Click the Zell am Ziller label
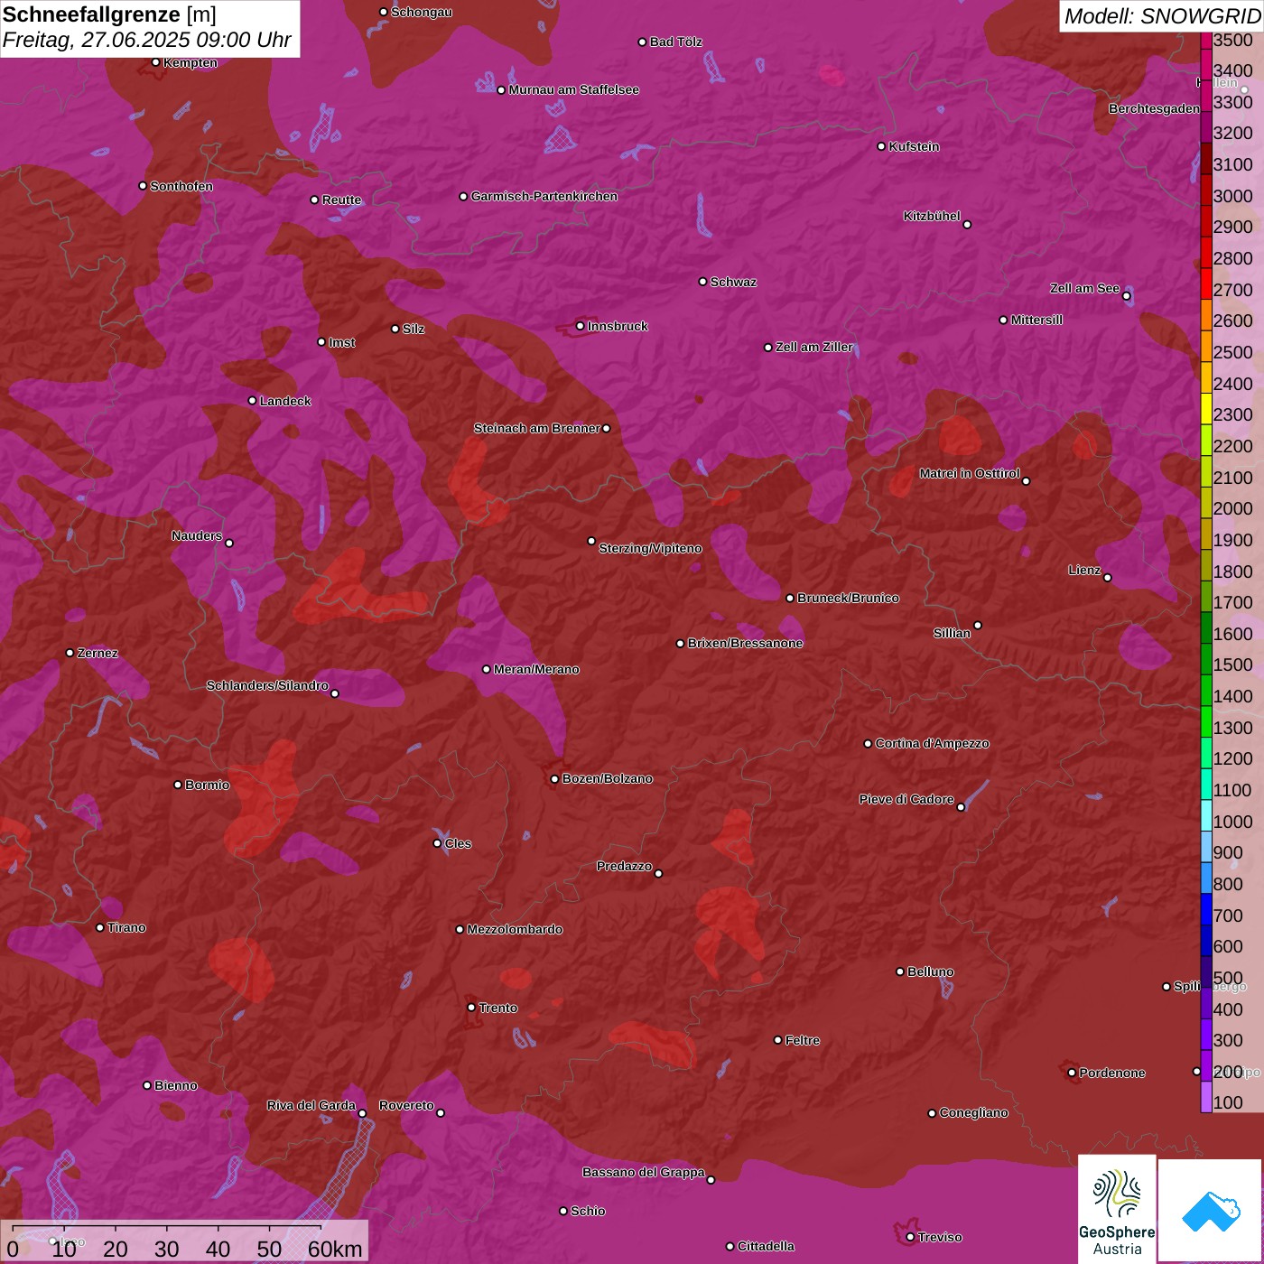Image resolution: width=1264 pixels, height=1264 pixels. point(814,347)
